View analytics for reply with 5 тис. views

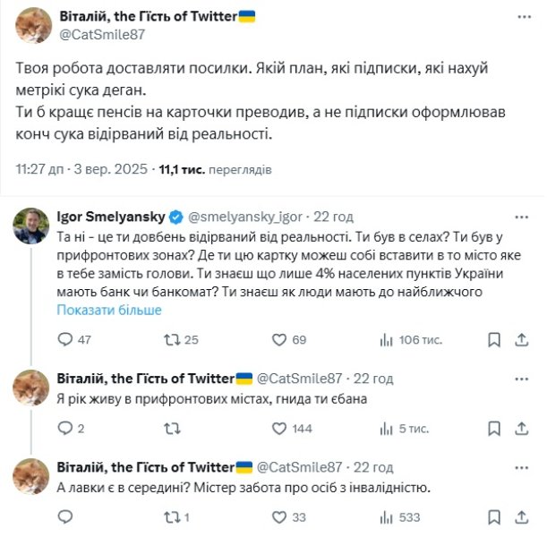pyautogui.click(x=388, y=429)
